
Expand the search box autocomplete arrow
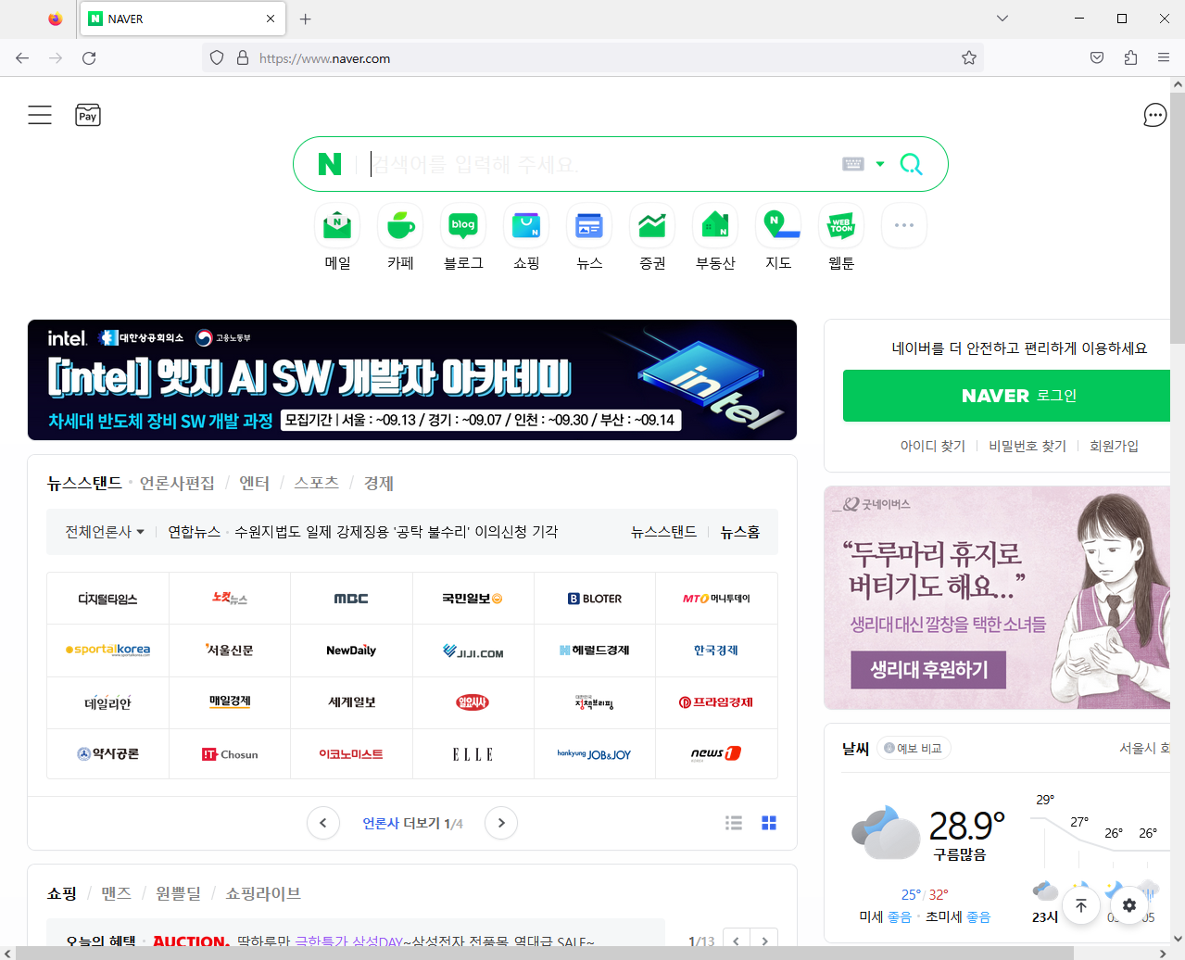tap(880, 164)
